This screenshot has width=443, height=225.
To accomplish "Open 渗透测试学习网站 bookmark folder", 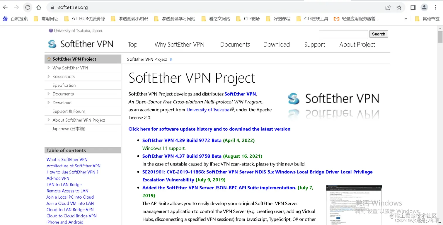I will point(175,19).
